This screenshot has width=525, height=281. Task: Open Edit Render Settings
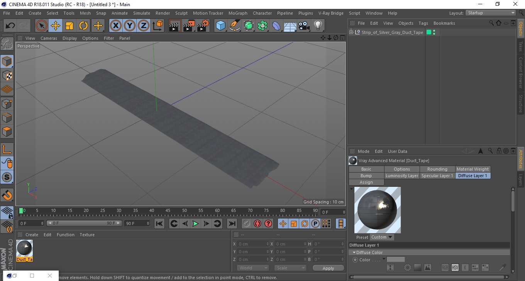(203, 26)
